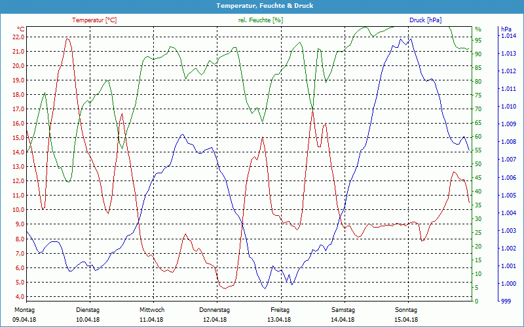Screen dimensions: 524x327
Task: Click the date '13.04.18'
Action: [x=279, y=320]
